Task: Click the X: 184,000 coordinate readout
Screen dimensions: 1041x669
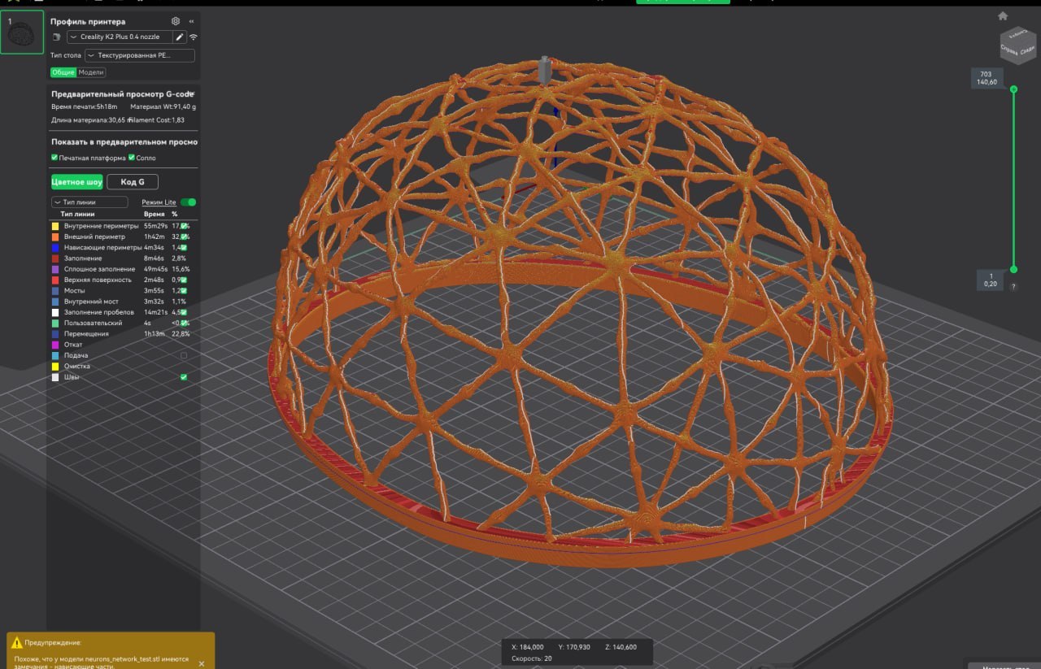Action: pos(527,647)
